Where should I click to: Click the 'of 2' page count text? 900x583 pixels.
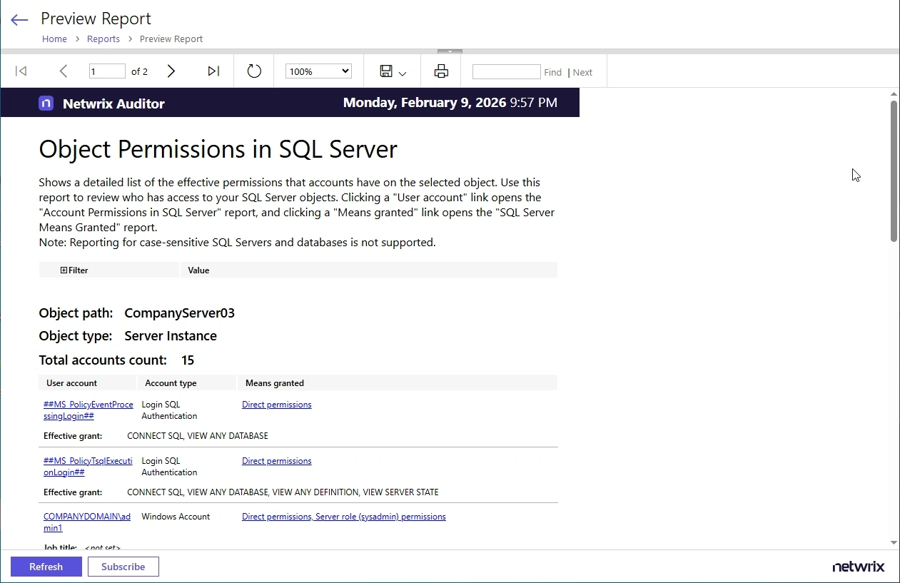(140, 71)
